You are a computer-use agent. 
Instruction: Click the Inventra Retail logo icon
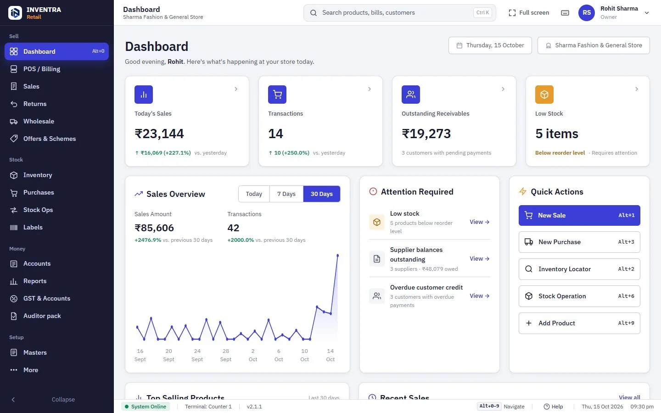pyautogui.click(x=15, y=13)
